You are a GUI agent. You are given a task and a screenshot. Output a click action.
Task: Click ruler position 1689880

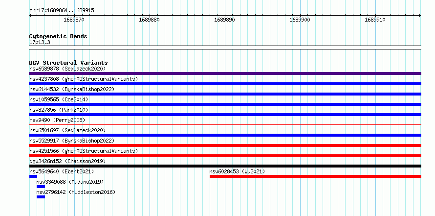[150, 20]
